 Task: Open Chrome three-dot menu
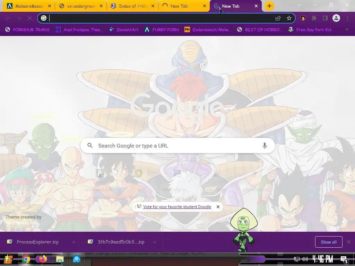coord(347,18)
